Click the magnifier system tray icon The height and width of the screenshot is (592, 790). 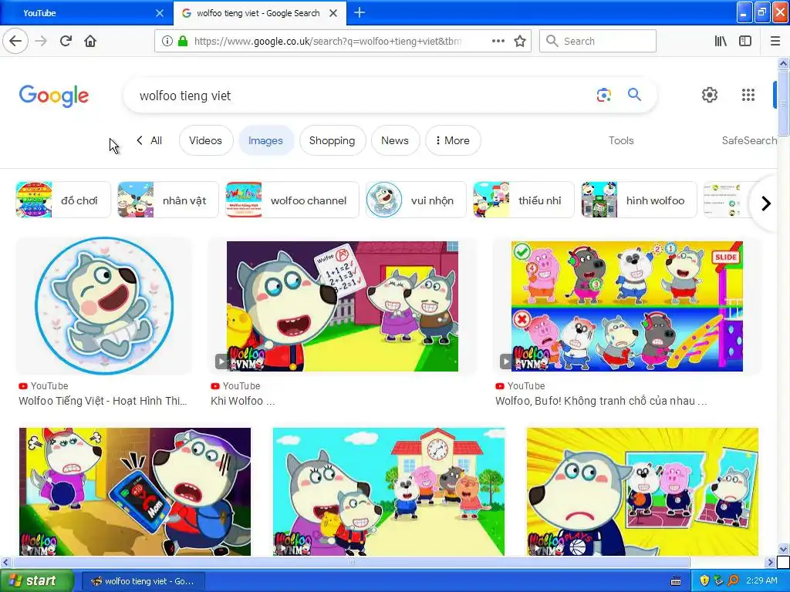pos(733,581)
